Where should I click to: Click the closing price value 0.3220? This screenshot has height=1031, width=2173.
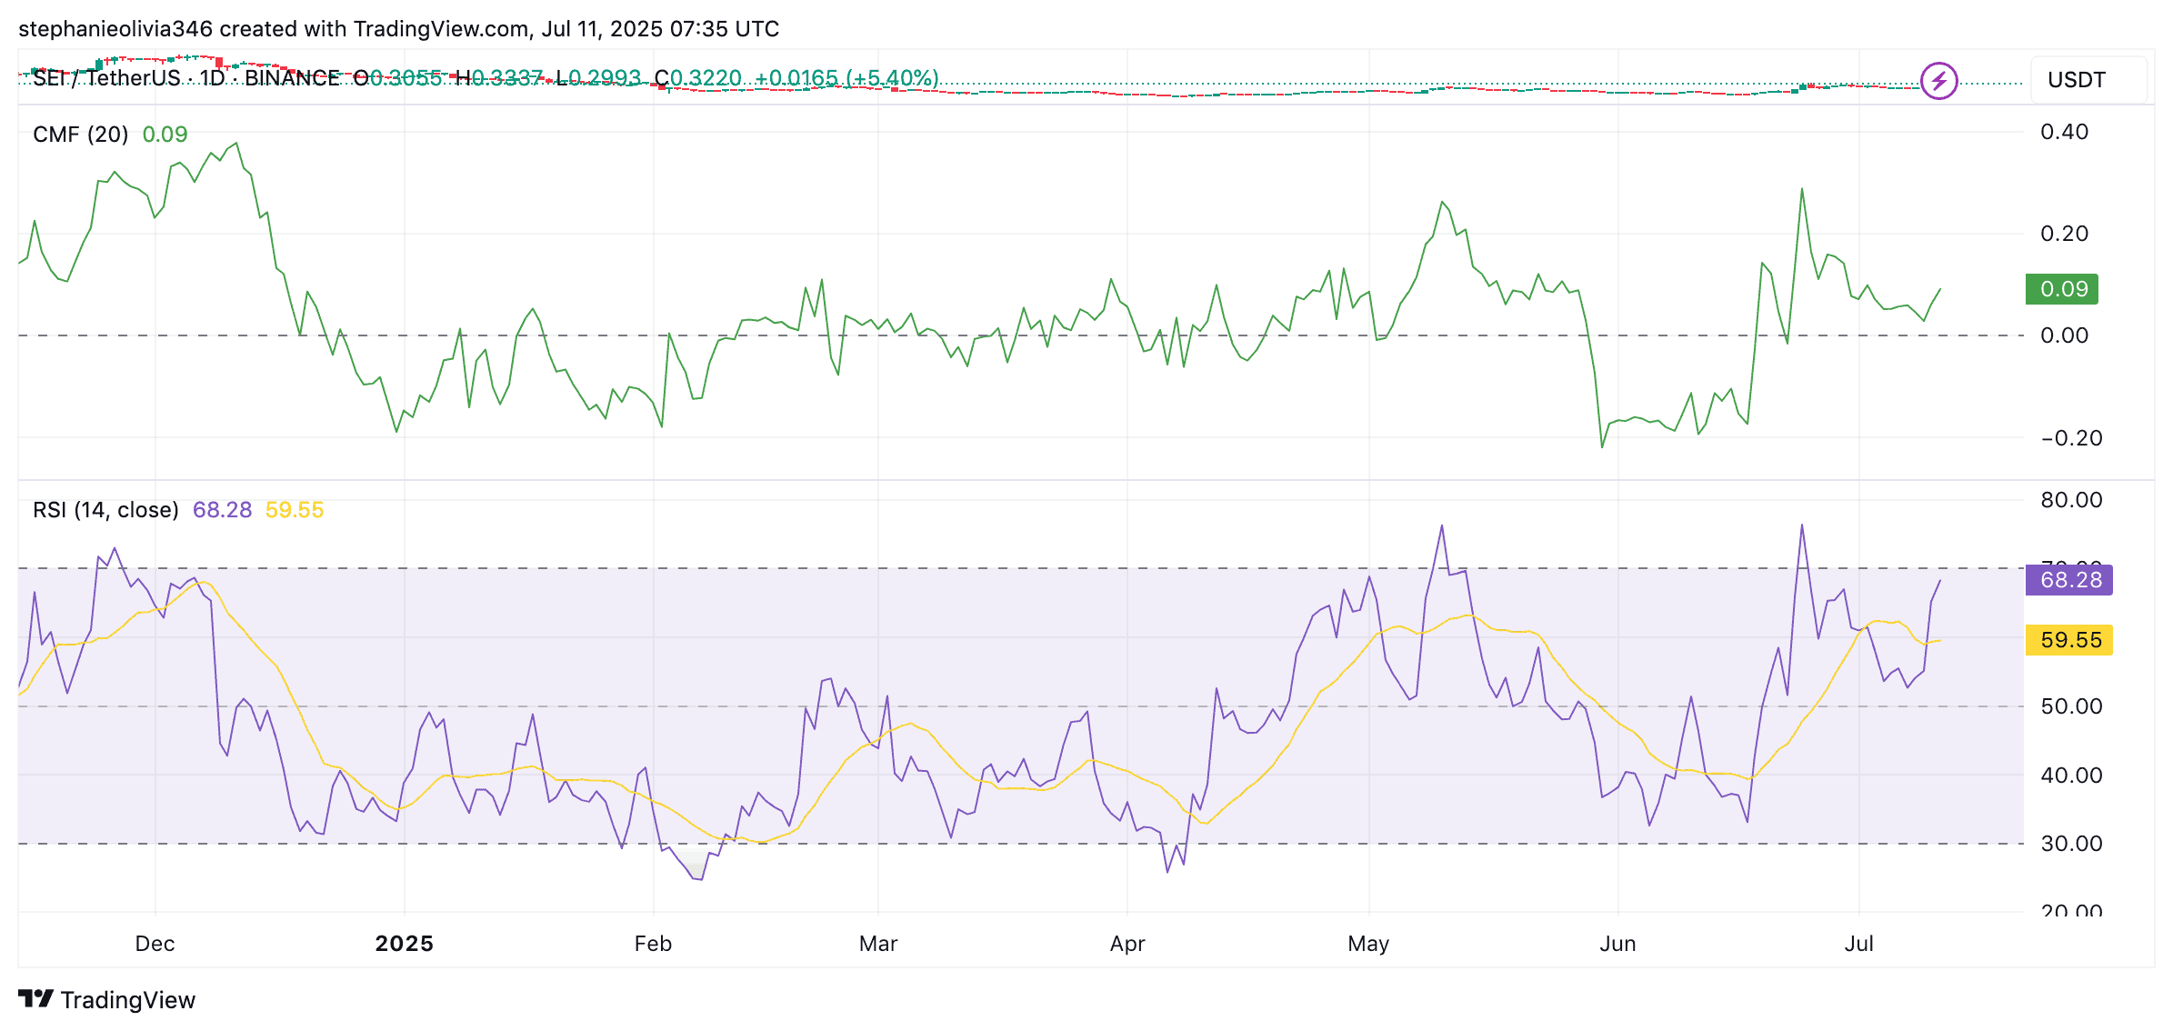coord(707,77)
